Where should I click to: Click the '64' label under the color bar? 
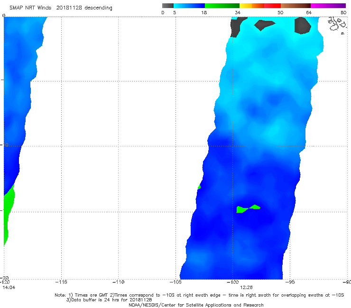[309, 13]
